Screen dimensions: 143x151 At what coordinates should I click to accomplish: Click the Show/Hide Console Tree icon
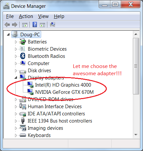[25, 25]
